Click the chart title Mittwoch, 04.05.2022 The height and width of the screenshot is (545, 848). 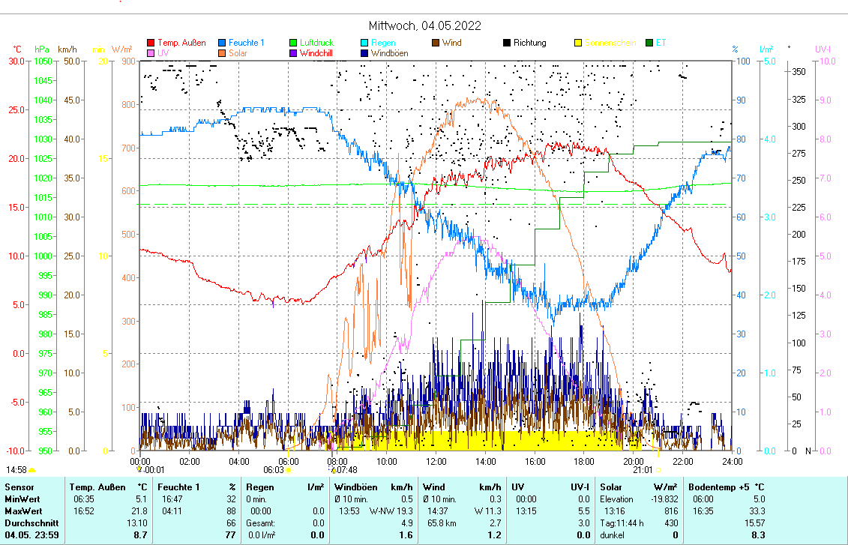[x=424, y=25]
